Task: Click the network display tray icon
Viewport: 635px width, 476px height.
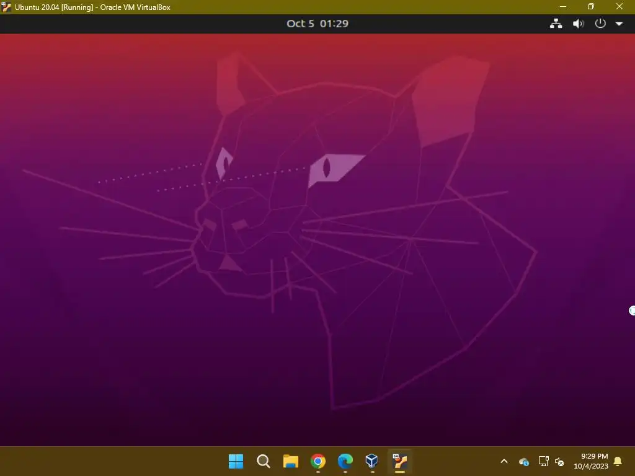Action: coord(543,461)
